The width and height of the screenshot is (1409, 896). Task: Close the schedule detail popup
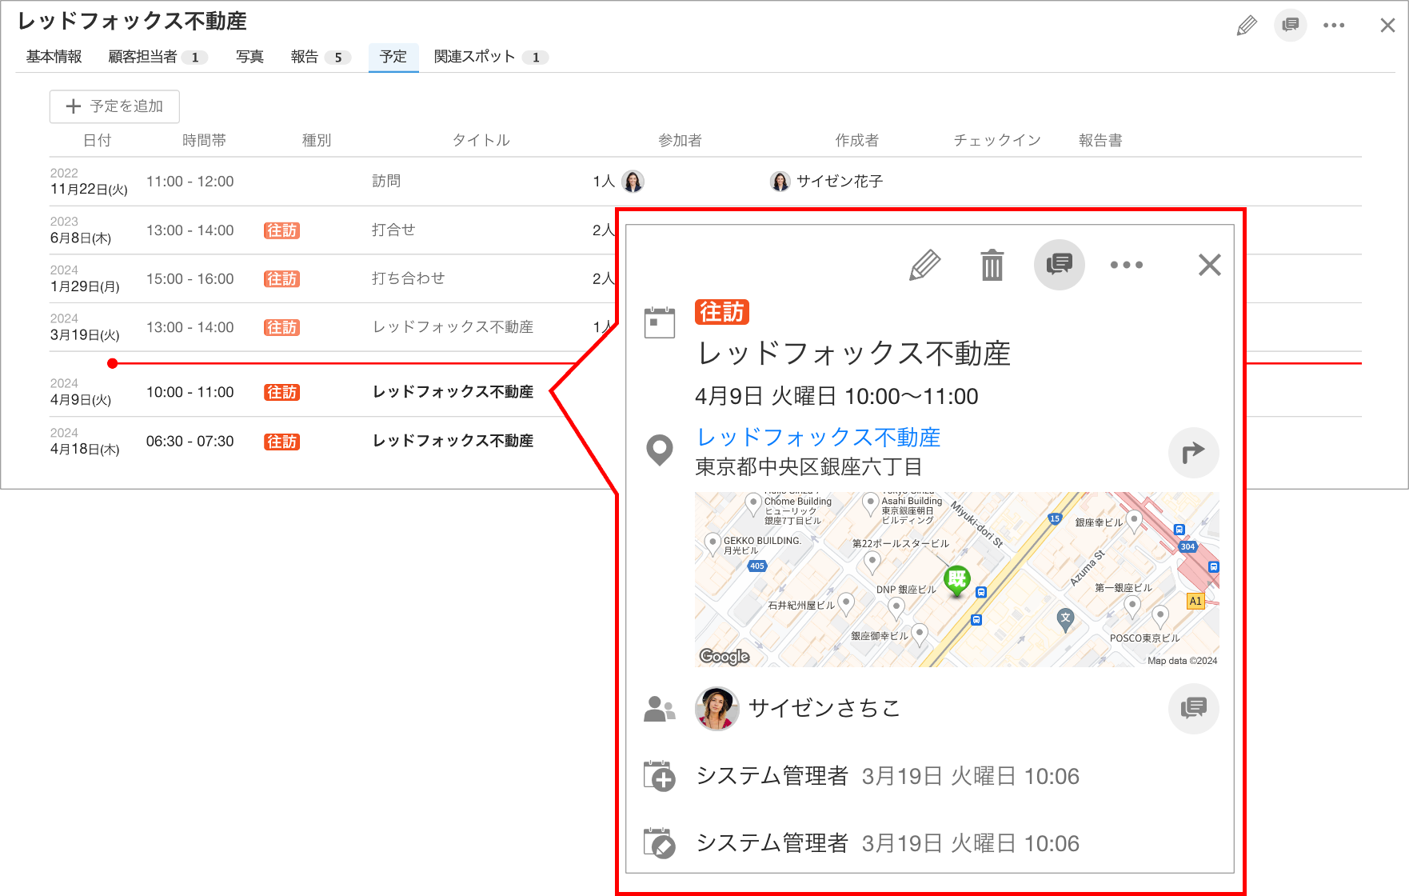pos(1210,265)
